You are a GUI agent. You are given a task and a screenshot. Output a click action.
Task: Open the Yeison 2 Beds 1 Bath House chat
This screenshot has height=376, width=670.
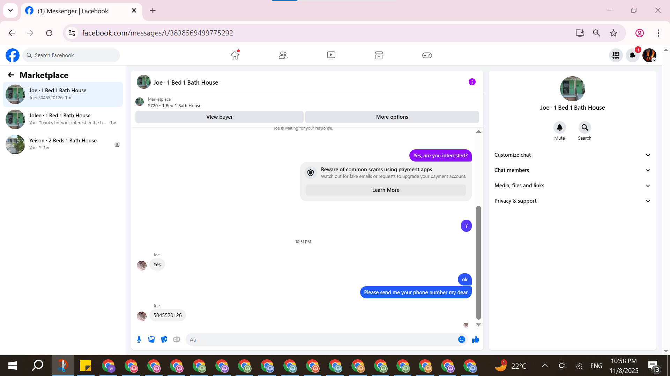pyautogui.click(x=63, y=144)
